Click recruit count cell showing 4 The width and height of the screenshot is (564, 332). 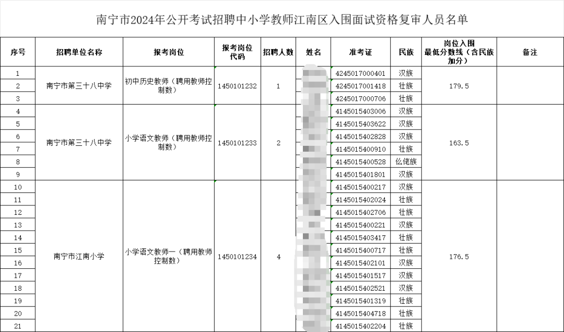coord(278,256)
